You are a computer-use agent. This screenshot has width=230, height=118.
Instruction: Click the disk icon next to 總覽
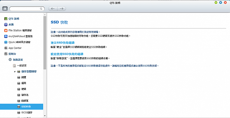tap(19, 77)
